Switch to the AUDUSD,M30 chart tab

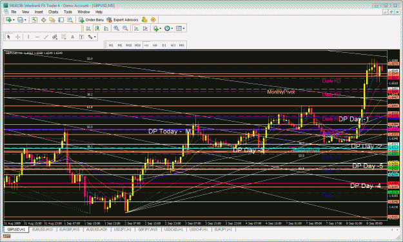tap(97, 229)
